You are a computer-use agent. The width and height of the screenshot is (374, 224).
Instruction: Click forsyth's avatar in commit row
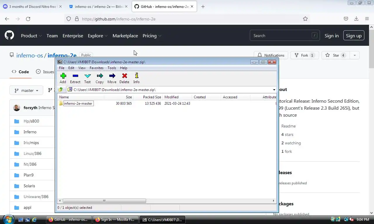[17, 108]
